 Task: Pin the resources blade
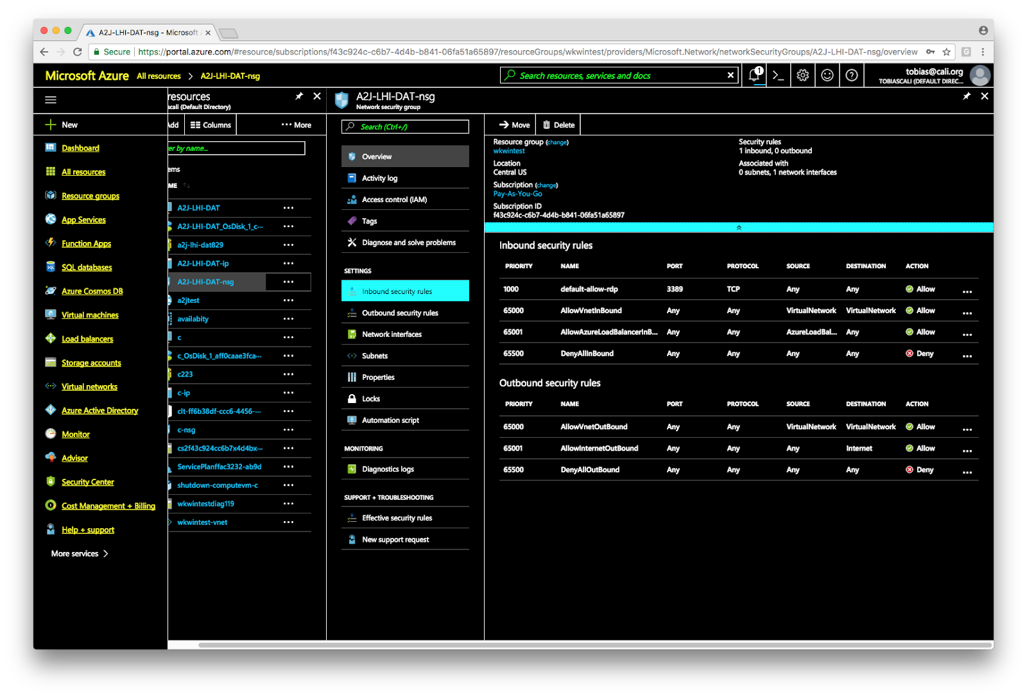[299, 96]
